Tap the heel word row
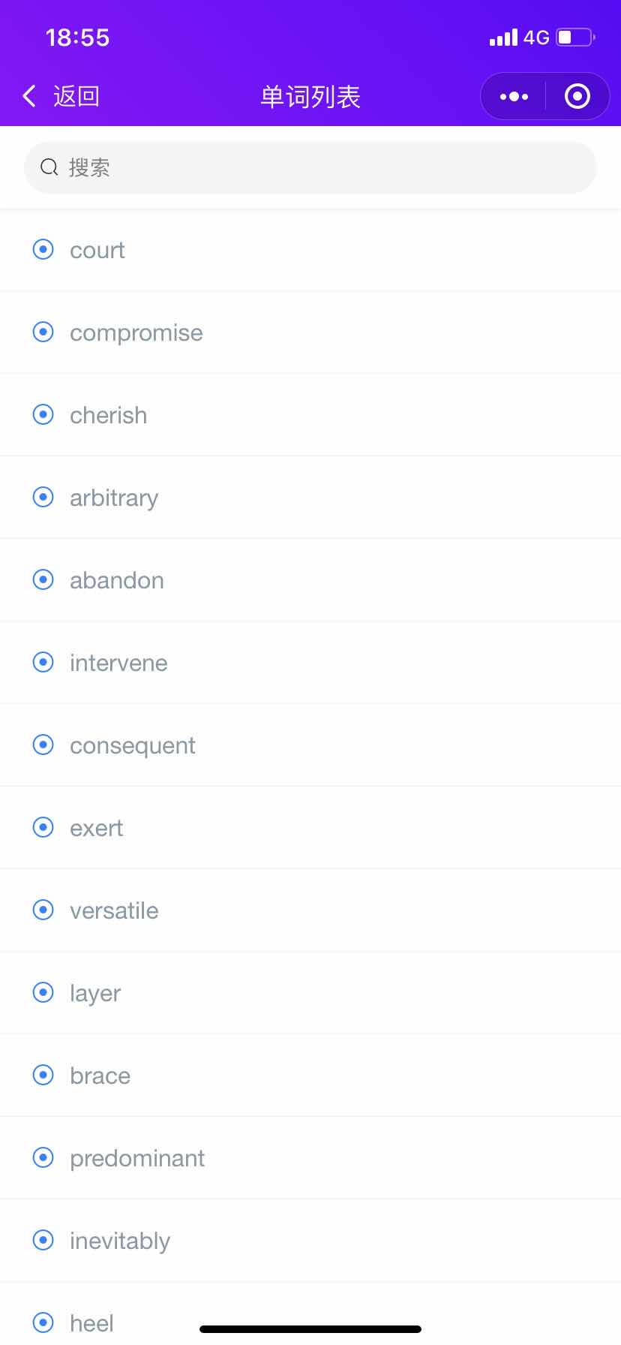The image size is (621, 1345). pos(310,1313)
